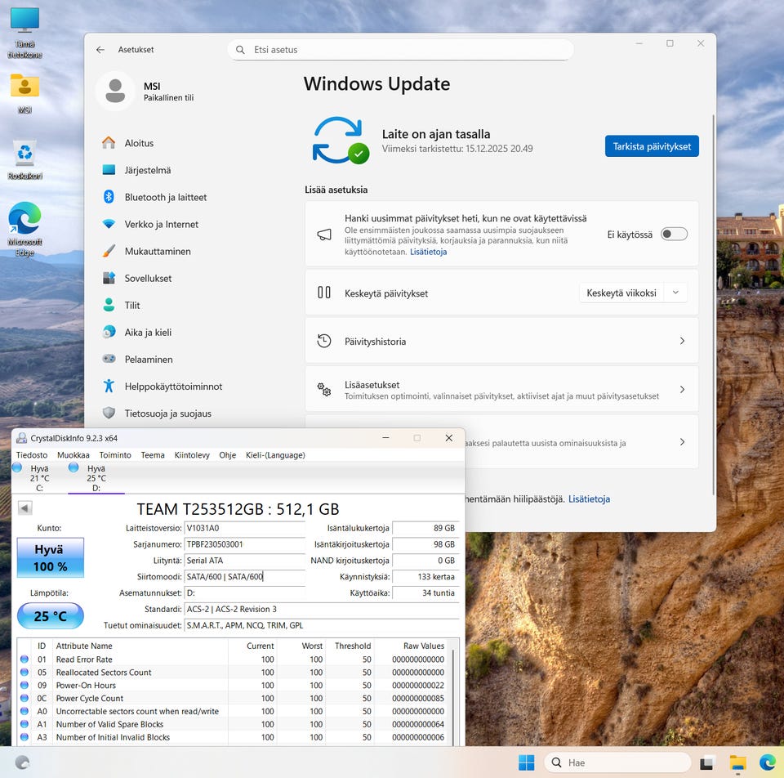784x778 pixels.
Task: Open the partially hidden feedback row chevron
Action: [683, 442]
